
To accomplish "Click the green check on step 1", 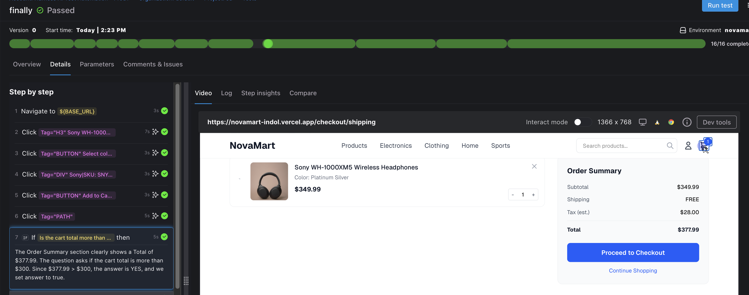I will pos(165,111).
